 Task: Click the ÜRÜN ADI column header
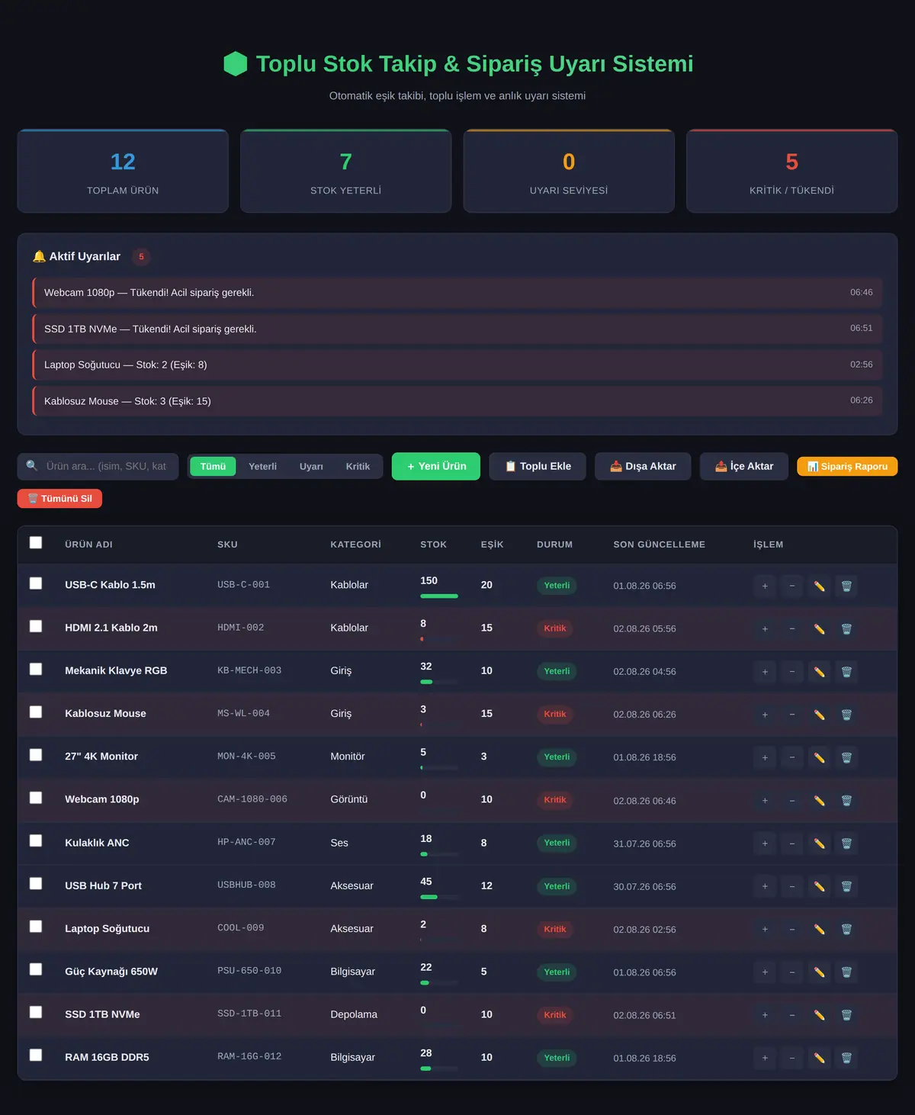(x=88, y=545)
